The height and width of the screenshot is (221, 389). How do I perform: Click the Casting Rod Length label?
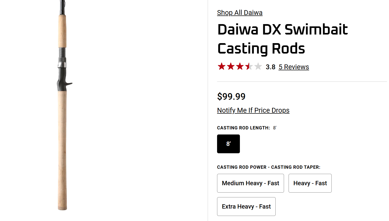pos(243,128)
